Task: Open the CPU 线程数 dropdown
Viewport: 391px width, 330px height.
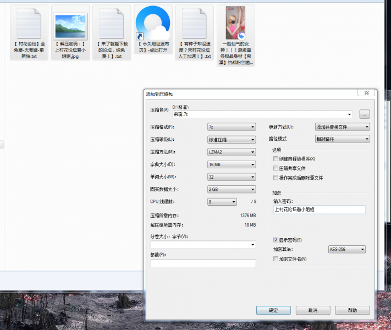Action: click(222, 202)
